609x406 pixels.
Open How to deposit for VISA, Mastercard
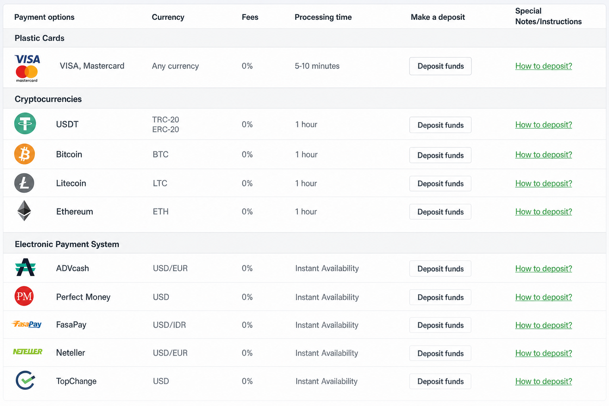[x=544, y=66]
